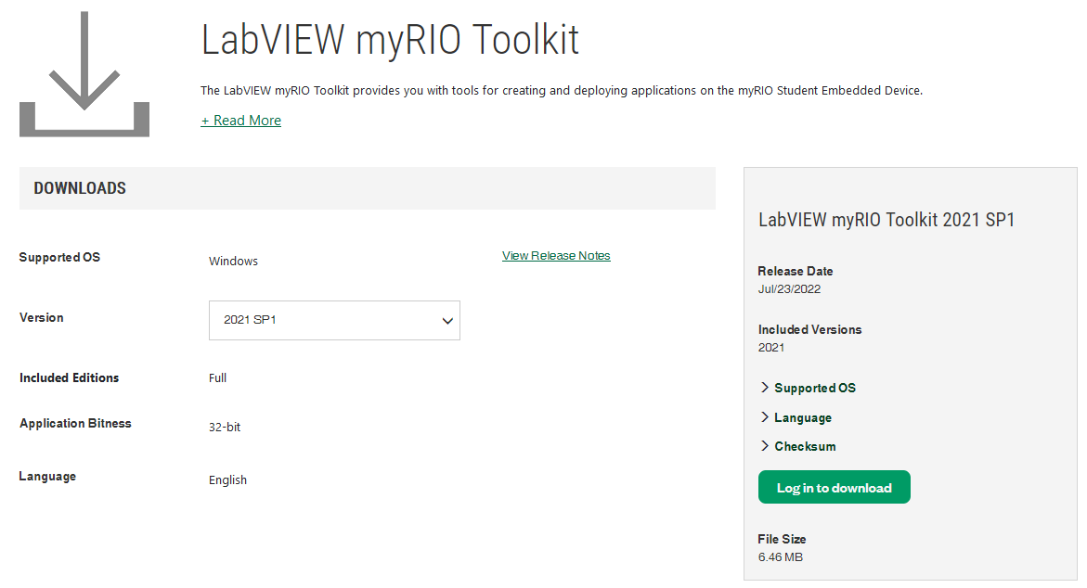The height and width of the screenshot is (588, 1087).
Task: Click the Jul/23/2022 release date text
Action: pyautogui.click(x=789, y=289)
